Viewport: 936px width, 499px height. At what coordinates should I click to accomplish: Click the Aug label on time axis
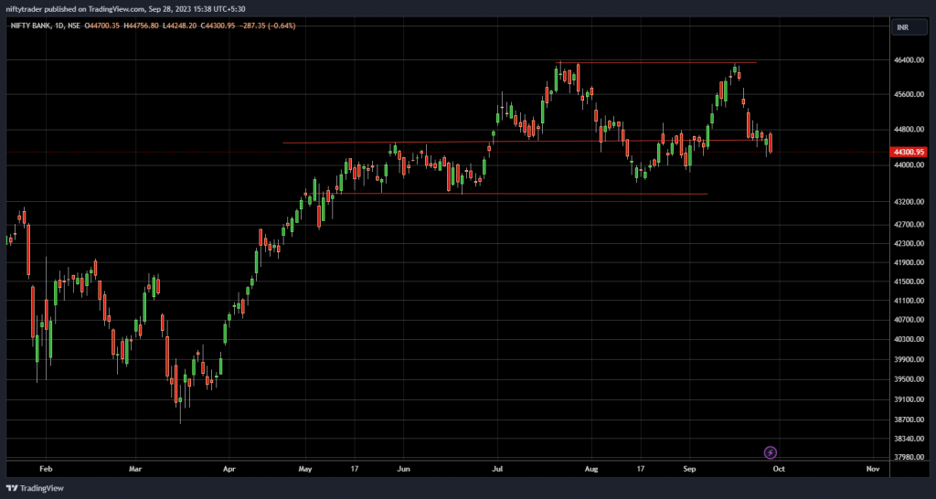[x=591, y=469]
